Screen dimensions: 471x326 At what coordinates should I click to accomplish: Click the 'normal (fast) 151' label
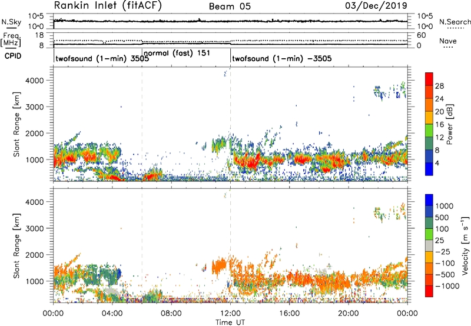click(x=177, y=54)
